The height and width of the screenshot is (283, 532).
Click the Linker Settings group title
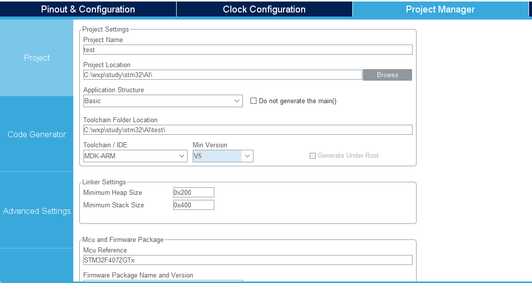(104, 182)
